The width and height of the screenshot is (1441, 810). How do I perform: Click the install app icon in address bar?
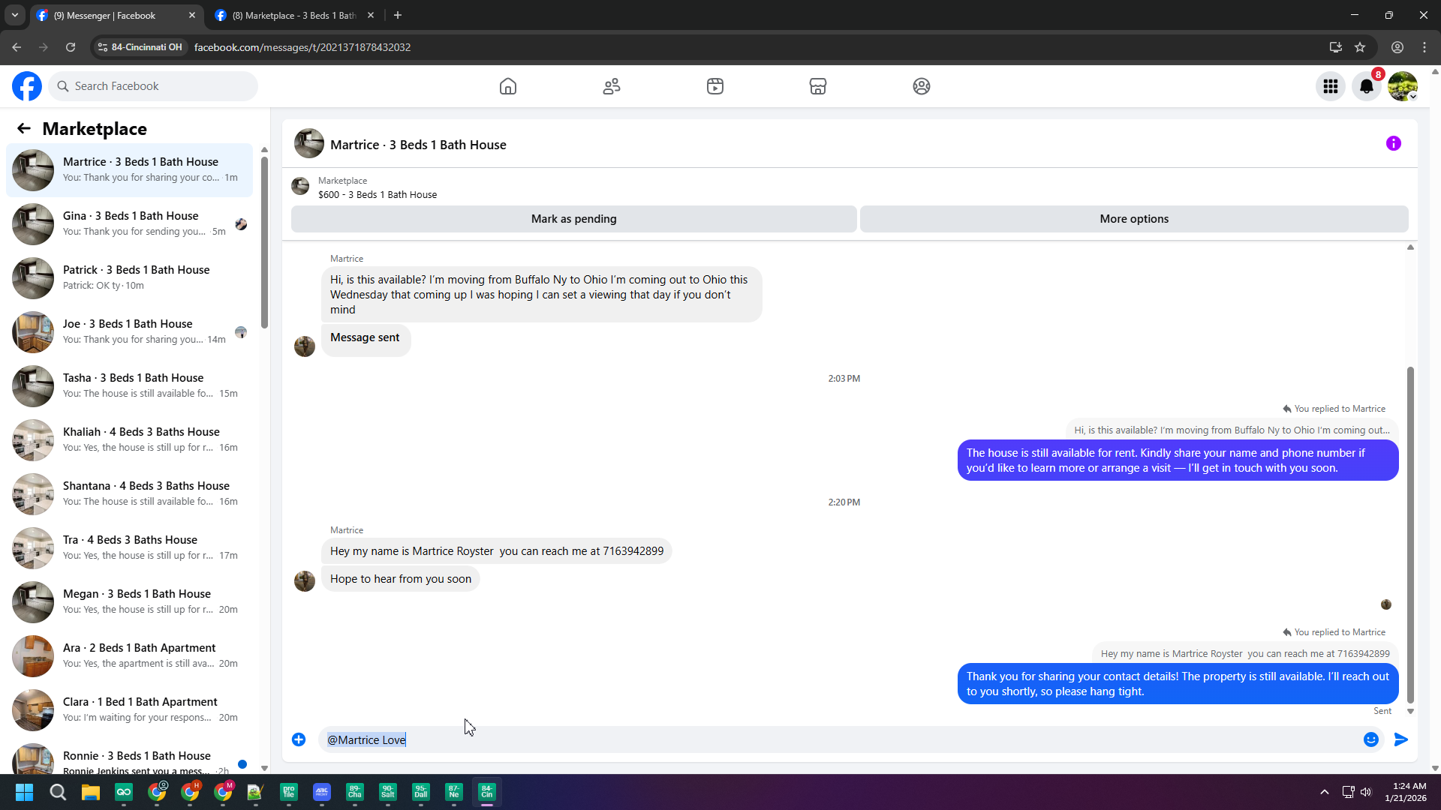1336,47
